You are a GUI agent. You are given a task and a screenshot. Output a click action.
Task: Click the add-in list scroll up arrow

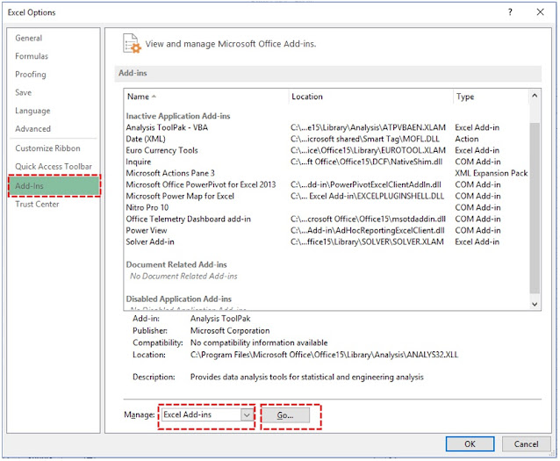click(535, 96)
